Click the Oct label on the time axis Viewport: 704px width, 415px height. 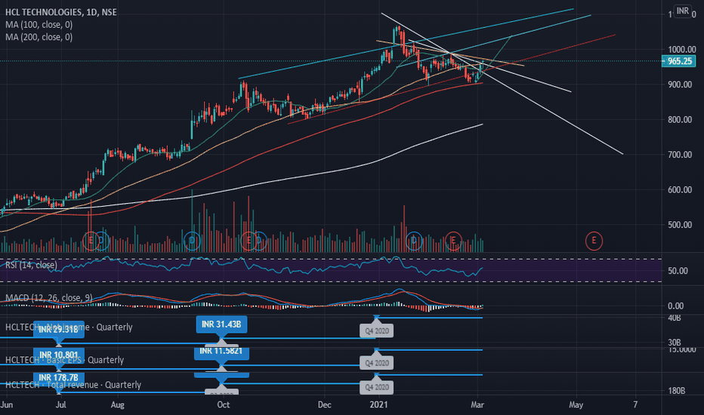tap(223, 404)
